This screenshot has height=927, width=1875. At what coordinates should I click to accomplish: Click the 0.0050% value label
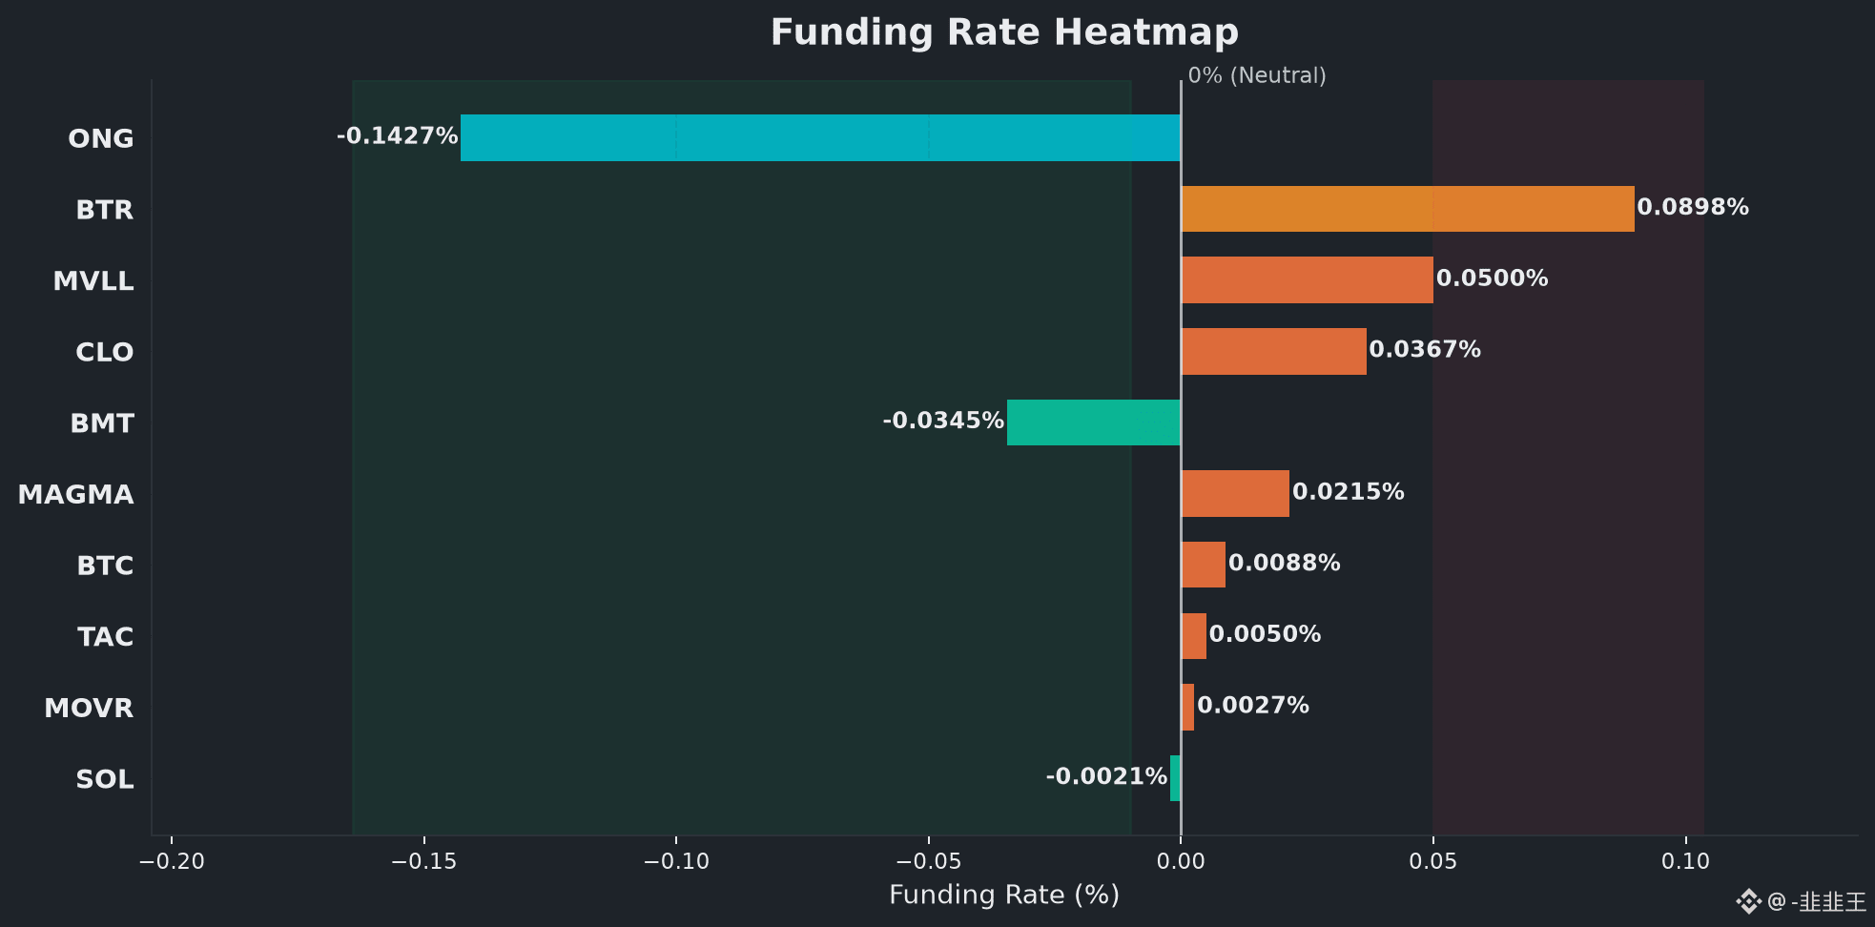point(1266,634)
